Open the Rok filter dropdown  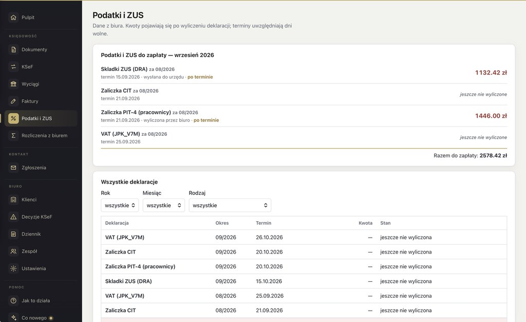(120, 205)
